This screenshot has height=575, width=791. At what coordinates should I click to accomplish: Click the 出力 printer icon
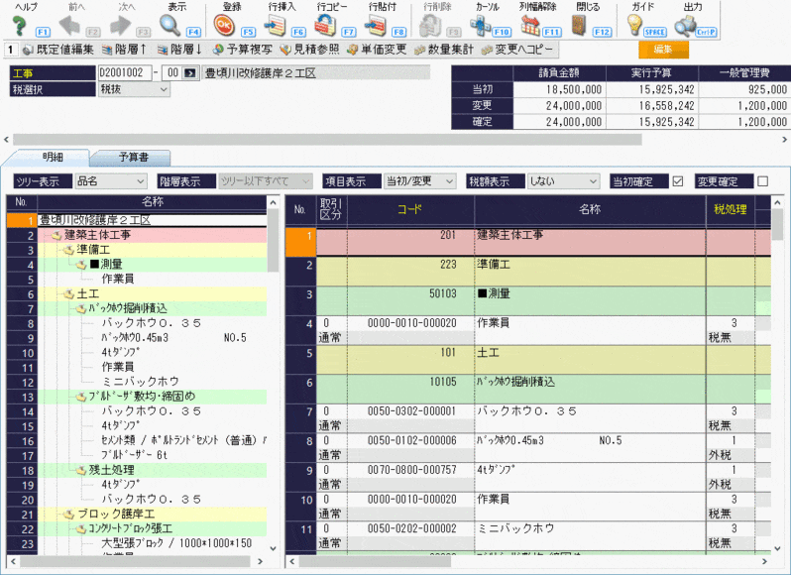[685, 25]
